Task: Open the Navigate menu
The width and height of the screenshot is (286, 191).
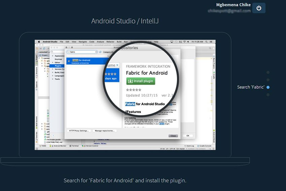Action: 83,42
